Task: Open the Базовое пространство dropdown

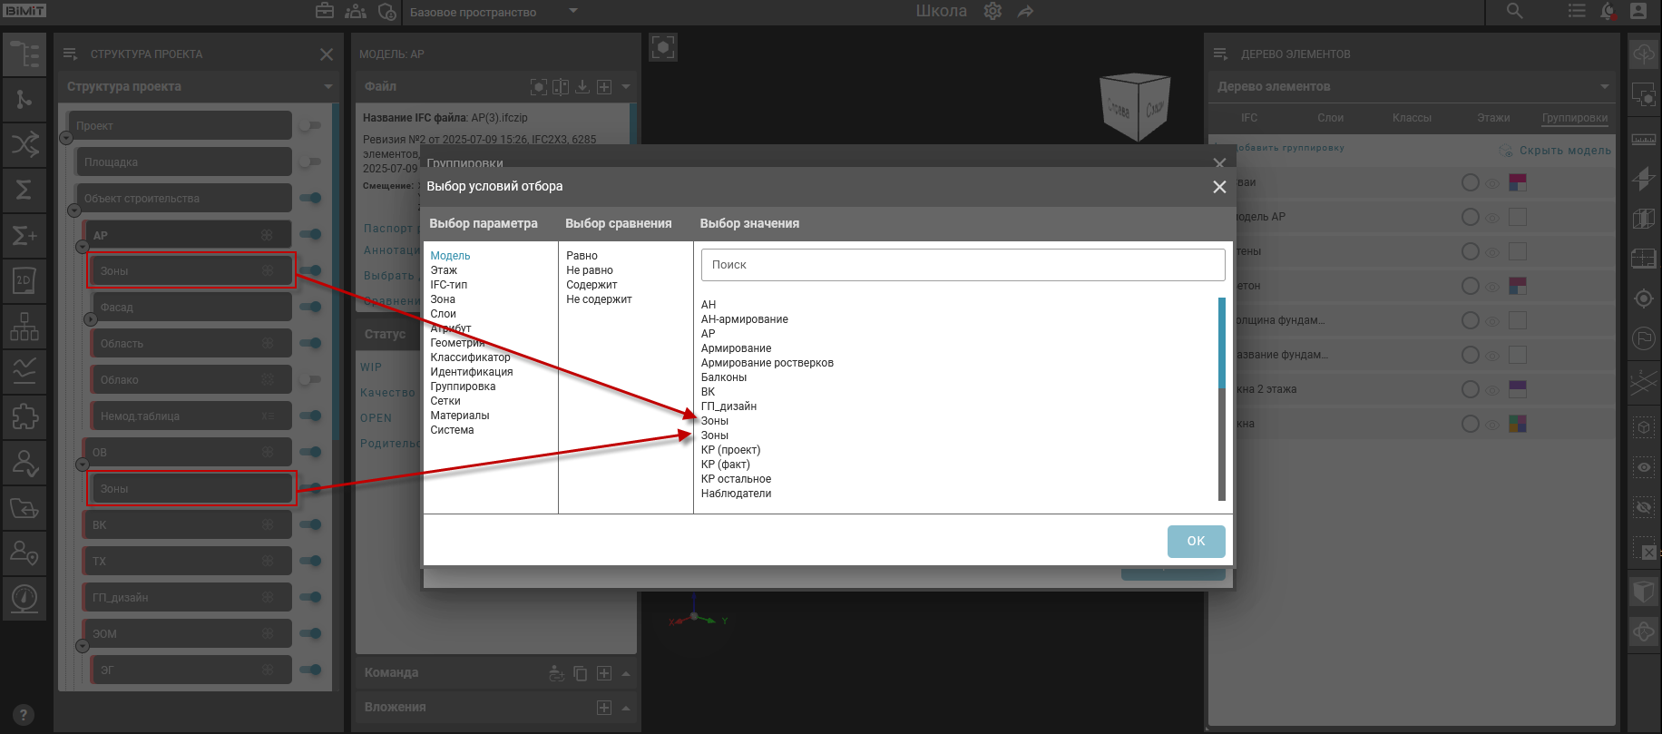Action: [x=572, y=12]
